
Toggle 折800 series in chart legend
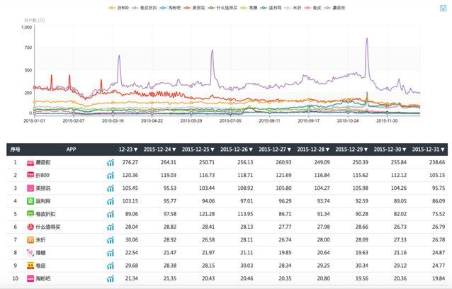(118, 8)
